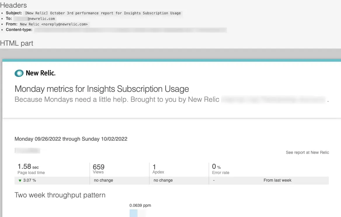
Task: Click the date range Monday 09/26/2022 through Sunday 10/02/2022
Action: [71, 139]
